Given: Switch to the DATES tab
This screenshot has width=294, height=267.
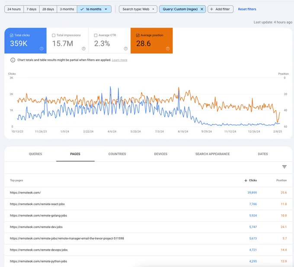Looking at the screenshot, I should [x=263, y=154].
